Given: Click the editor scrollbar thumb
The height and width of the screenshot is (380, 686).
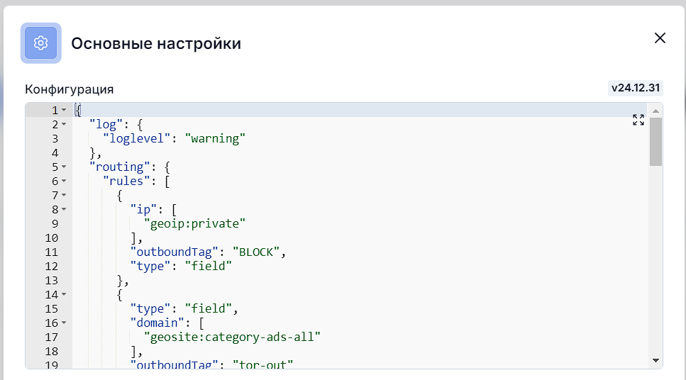Looking at the screenshot, I should click(655, 142).
